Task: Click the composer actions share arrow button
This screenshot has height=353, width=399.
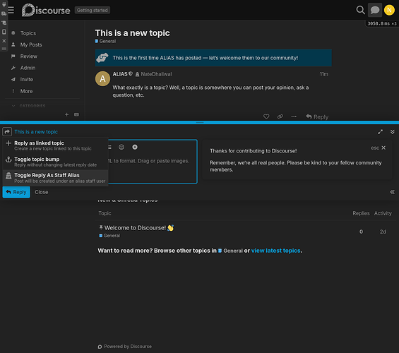Action: pos(7,132)
